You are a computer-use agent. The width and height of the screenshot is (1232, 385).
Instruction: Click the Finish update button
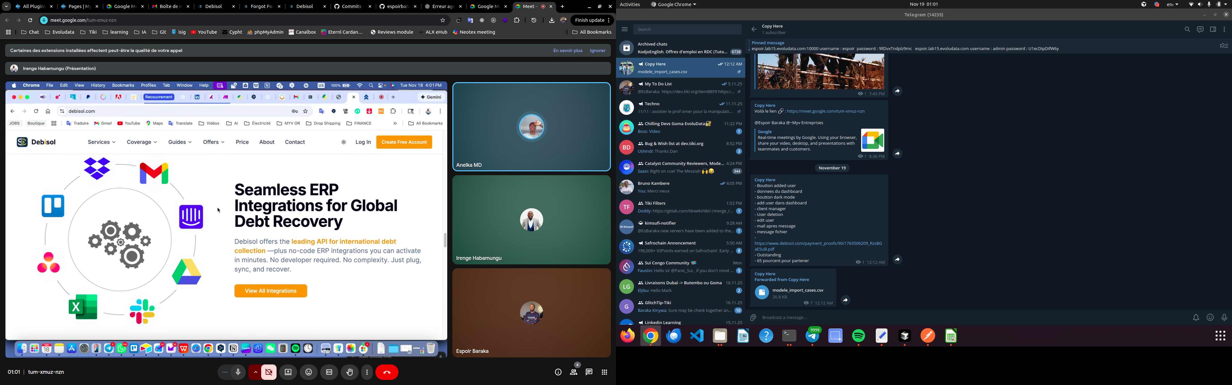coord(593,21)
